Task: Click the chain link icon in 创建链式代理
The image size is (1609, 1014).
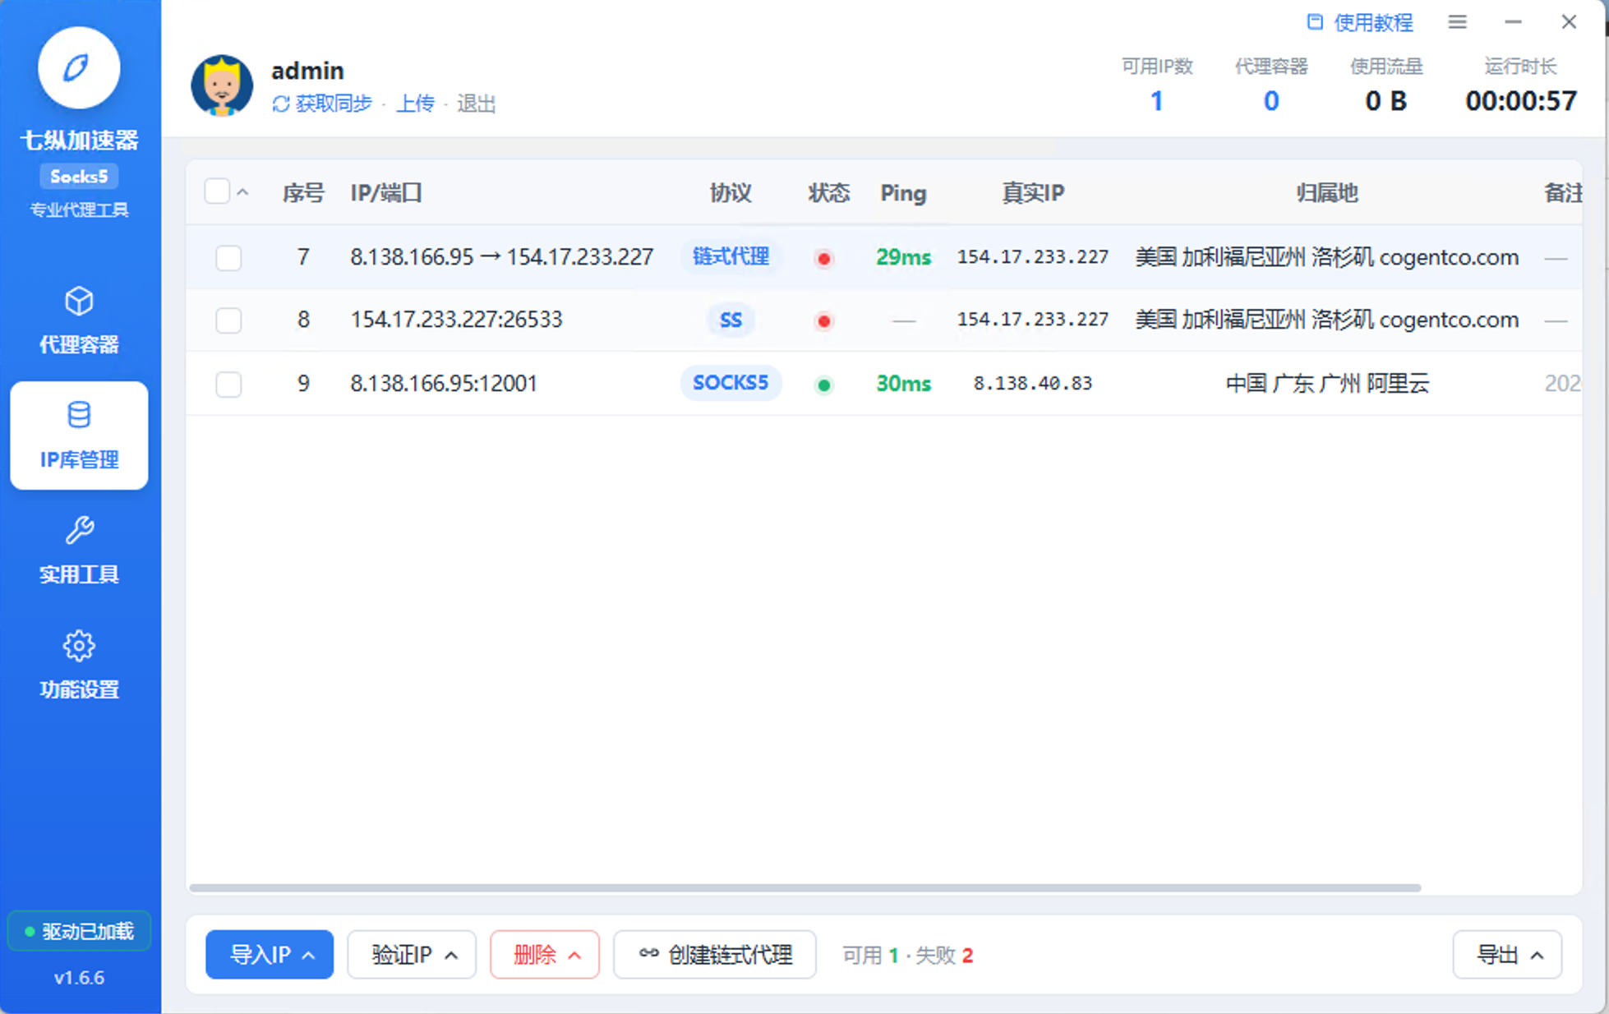Action: point(649,953)
